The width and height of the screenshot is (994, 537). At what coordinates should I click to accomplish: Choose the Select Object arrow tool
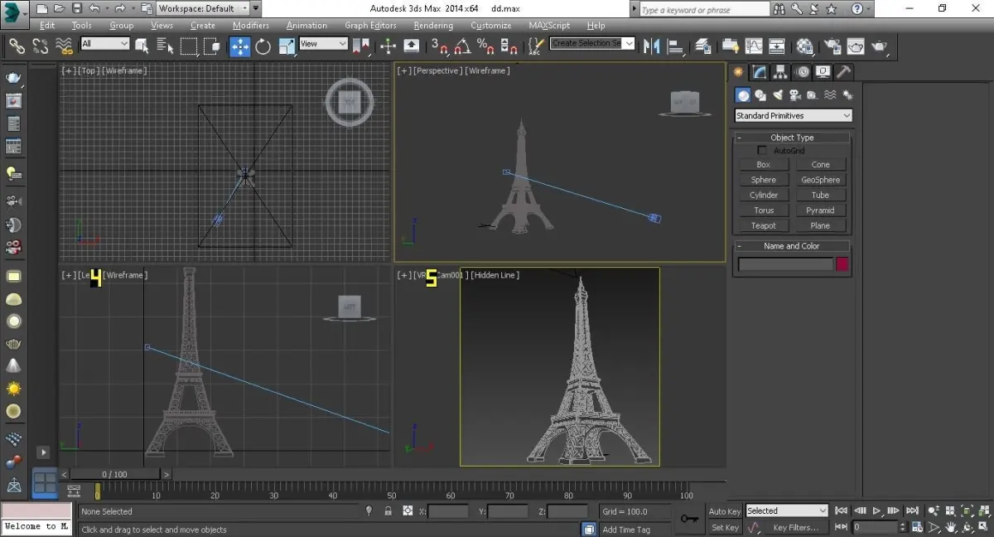(142, 46)
